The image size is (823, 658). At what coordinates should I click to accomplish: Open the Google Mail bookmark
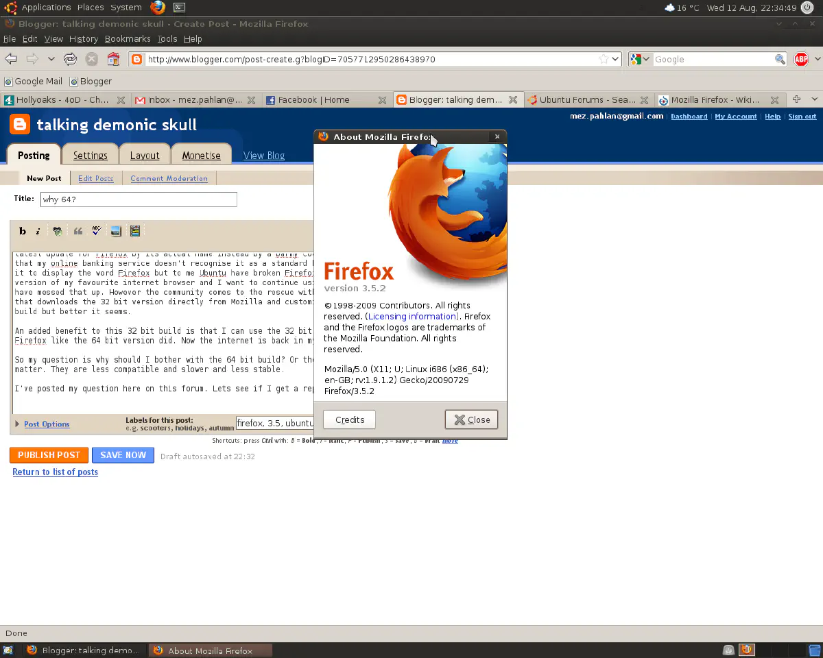click(33, 81)
